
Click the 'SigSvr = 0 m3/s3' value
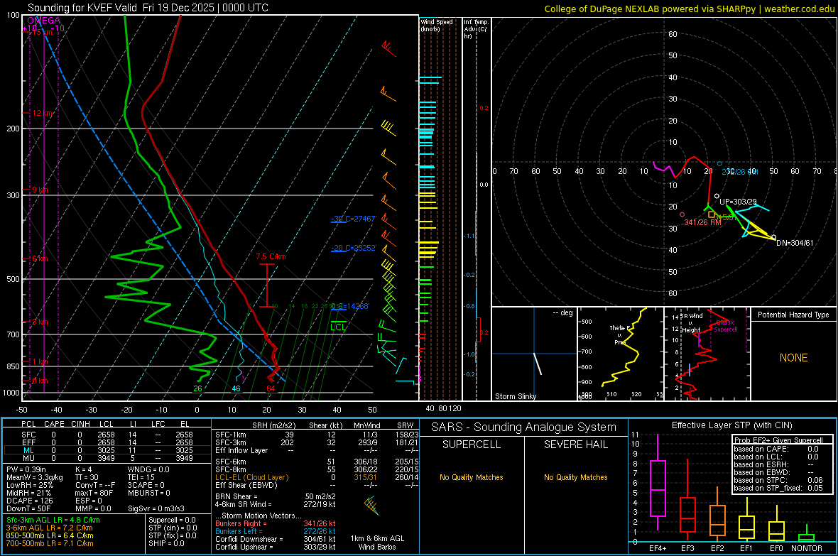(156, 509)
